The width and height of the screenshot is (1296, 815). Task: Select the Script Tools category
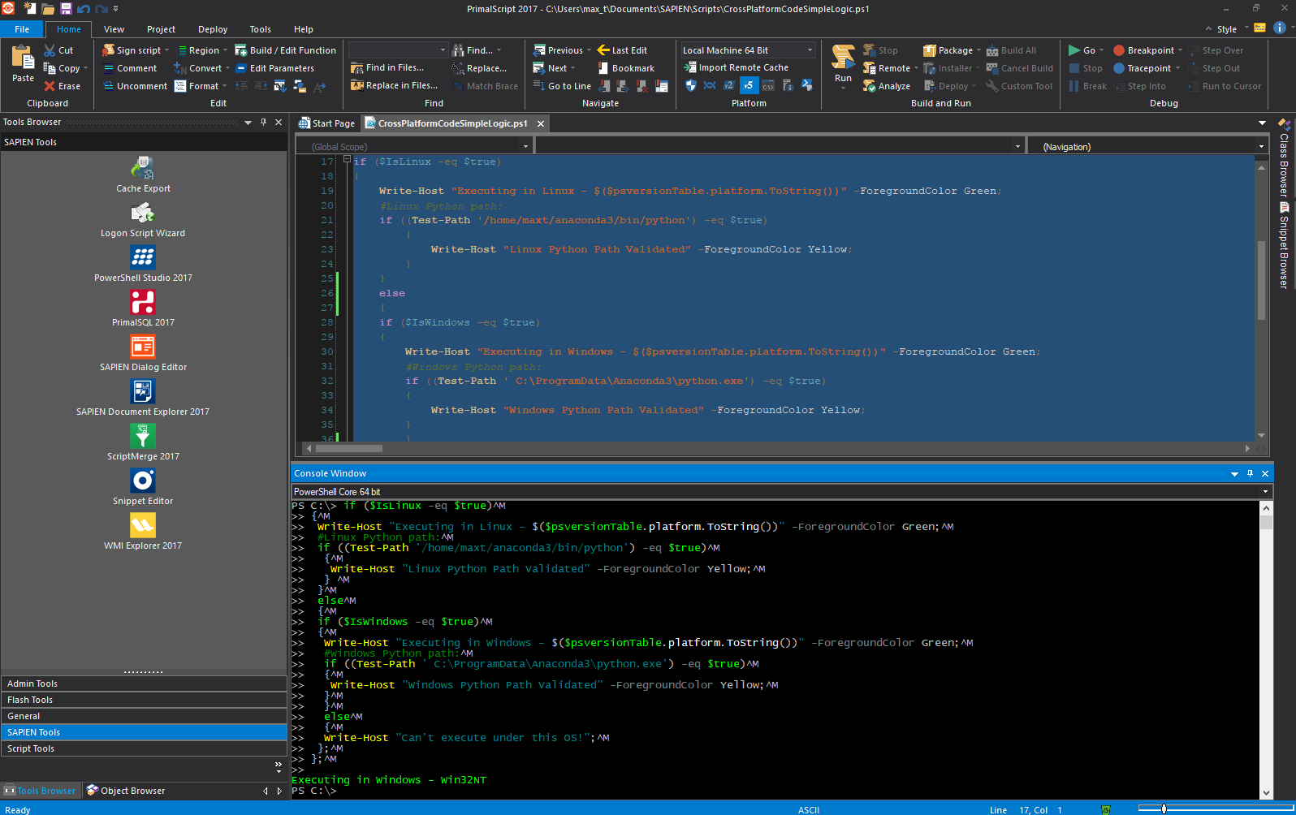tap(144, 748)
